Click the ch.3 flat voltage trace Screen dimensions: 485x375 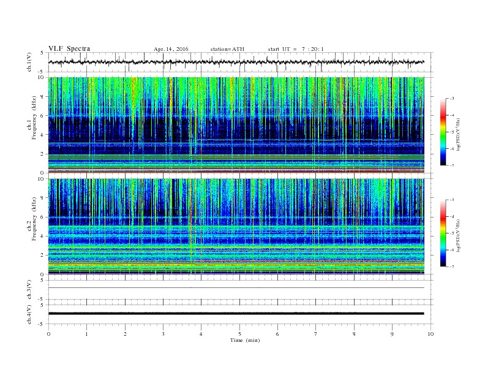point(236,288)
